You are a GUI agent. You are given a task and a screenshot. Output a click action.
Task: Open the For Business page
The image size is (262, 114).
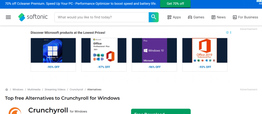tap(245, 17)
